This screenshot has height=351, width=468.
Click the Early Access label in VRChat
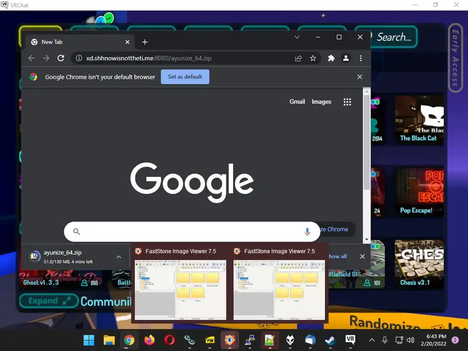point(455,58)
